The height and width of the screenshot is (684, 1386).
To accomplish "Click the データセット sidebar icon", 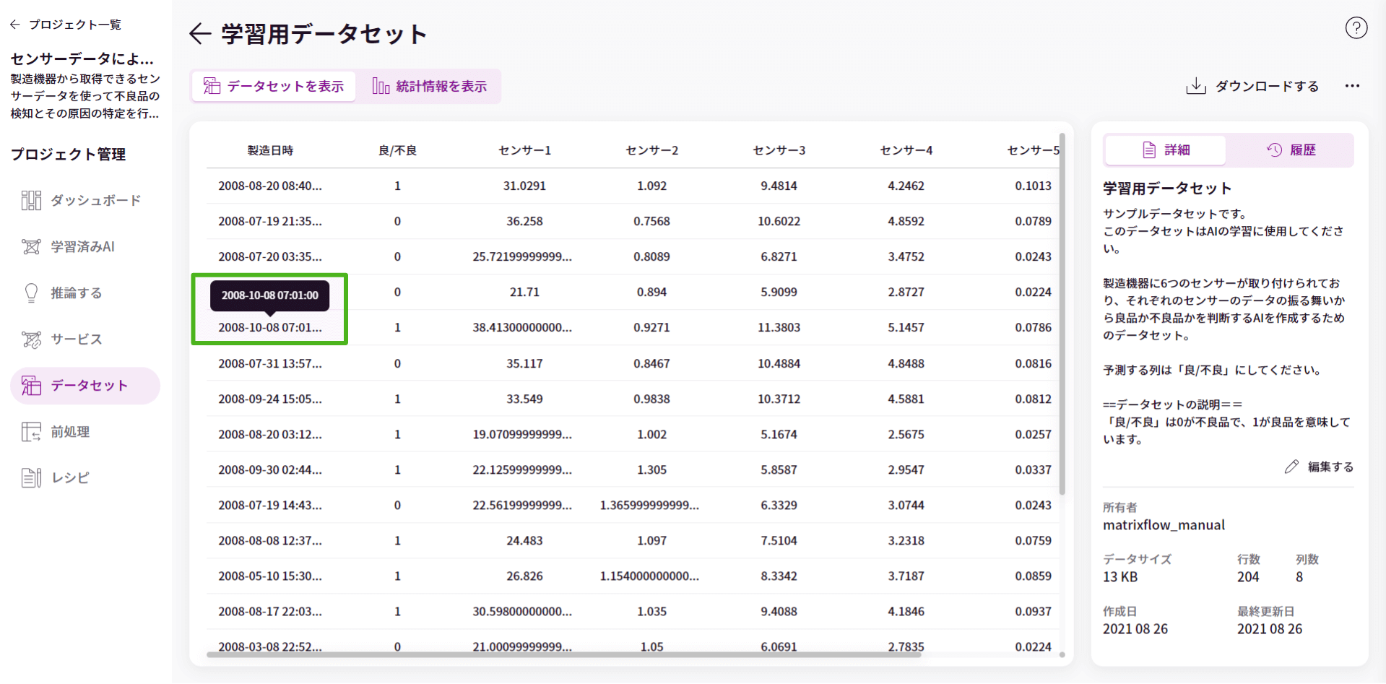I will (x=31, y=385).
